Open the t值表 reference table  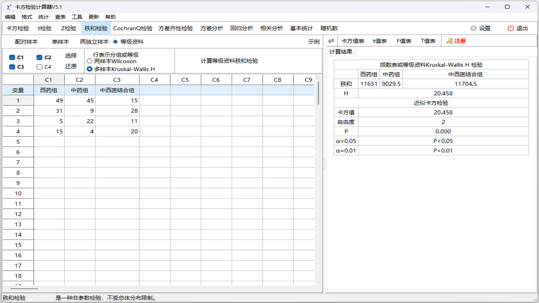pyautogui.click(x=380, y=41)
